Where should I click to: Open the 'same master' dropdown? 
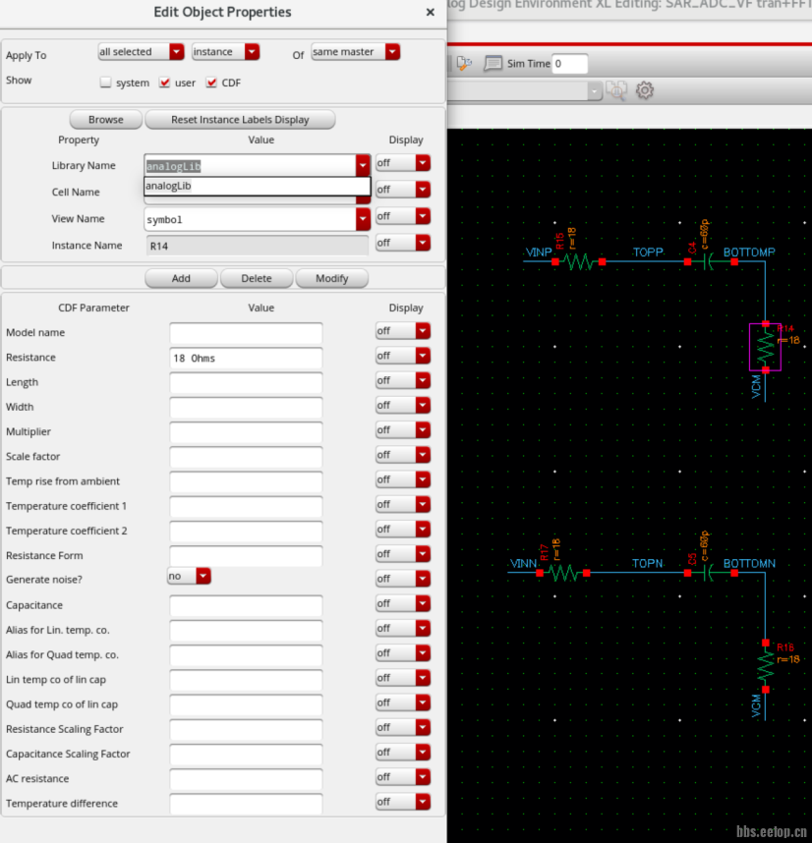click(356, 52)
